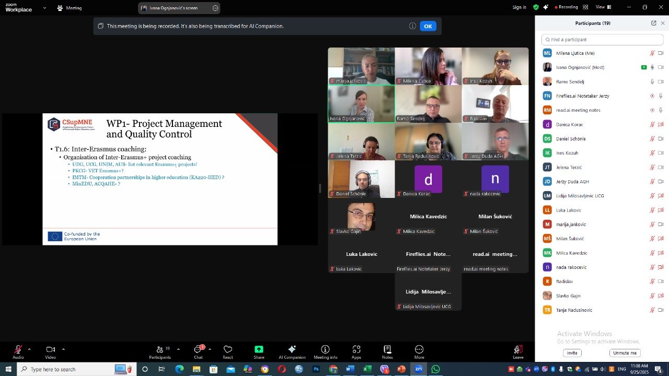The height and width of the screenshot is (376, 669).
Task: Open the React emoji menu
Action: click(228, 352)
